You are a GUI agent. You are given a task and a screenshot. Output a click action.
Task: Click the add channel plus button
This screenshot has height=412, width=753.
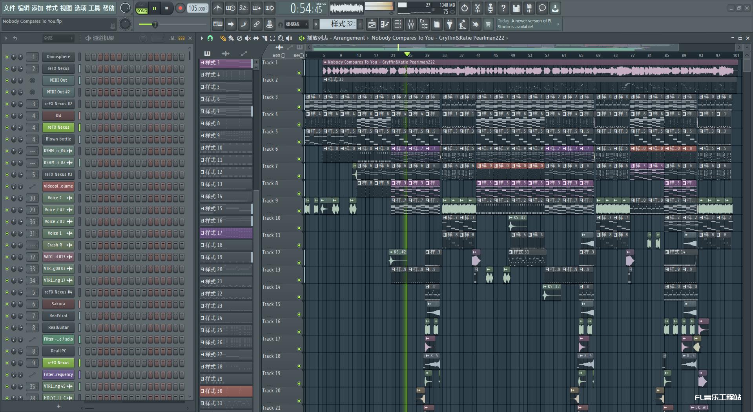59,406
